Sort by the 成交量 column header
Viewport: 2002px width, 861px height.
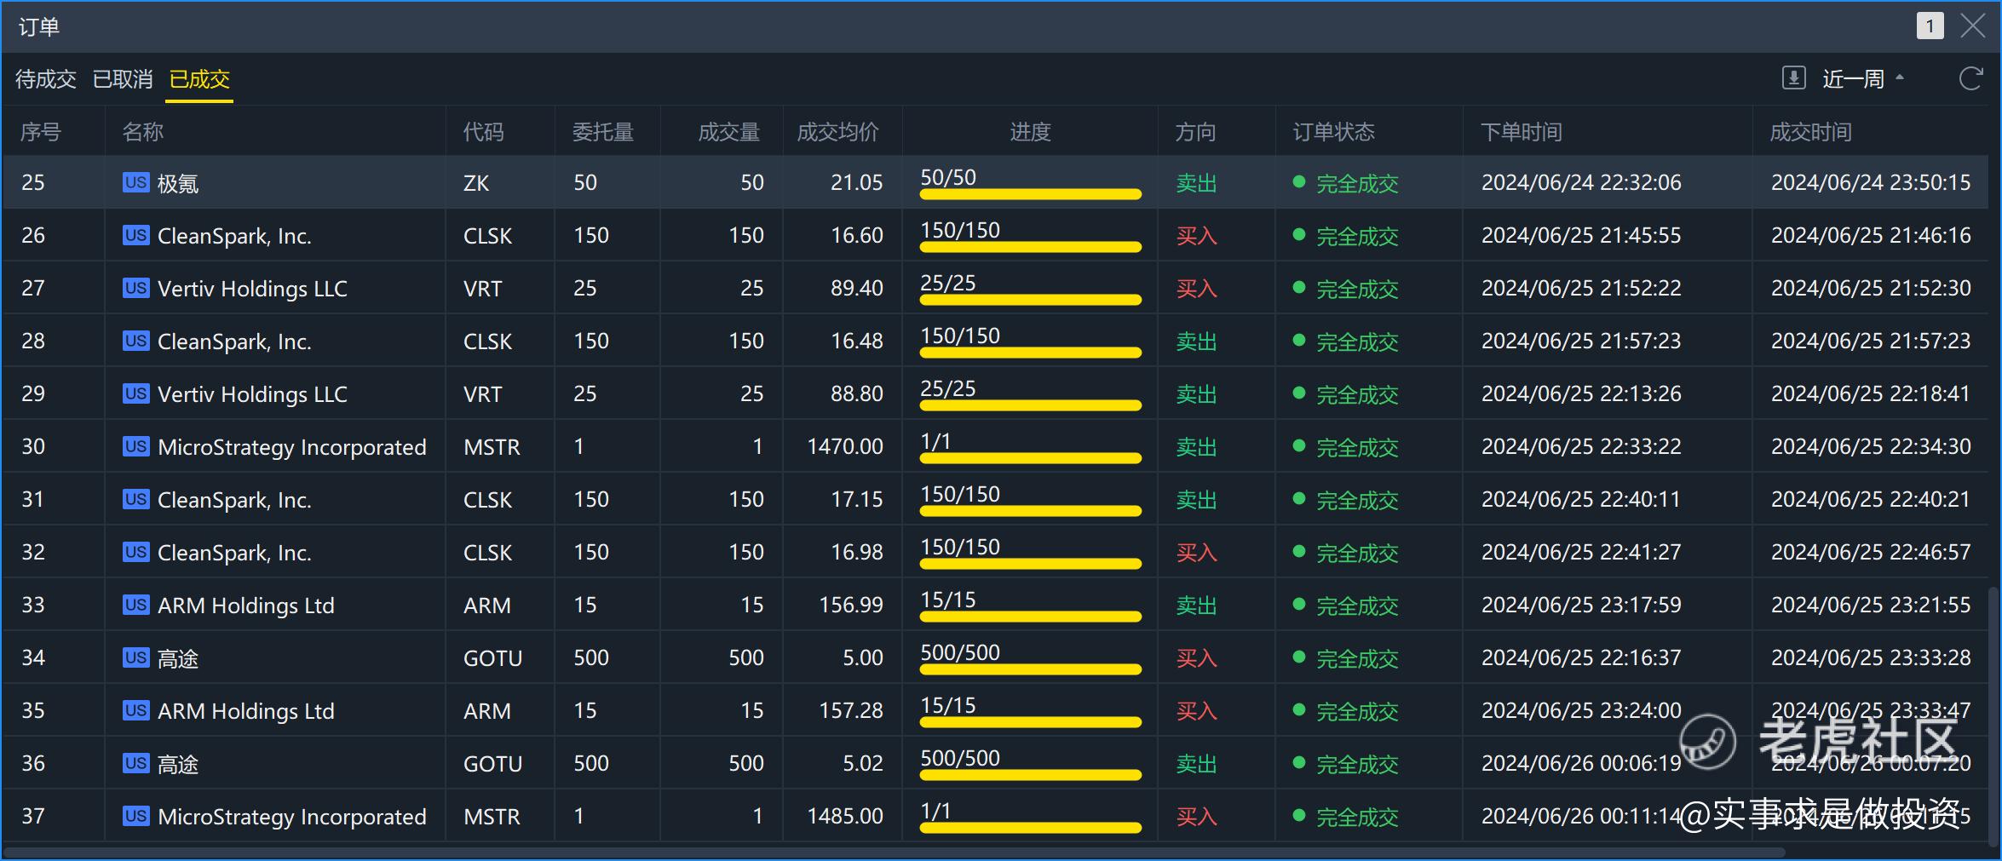[x=728, y=132]
